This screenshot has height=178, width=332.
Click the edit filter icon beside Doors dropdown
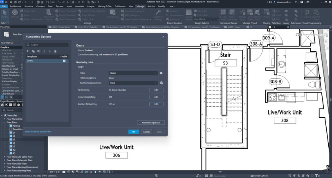[161, 73]
